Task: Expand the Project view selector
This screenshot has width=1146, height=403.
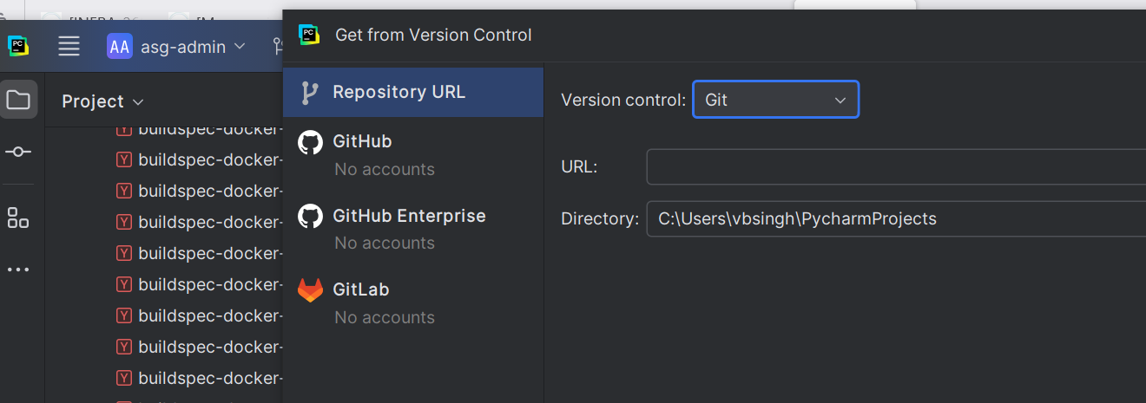Action: pyautogui.click(x=102, y=101)
